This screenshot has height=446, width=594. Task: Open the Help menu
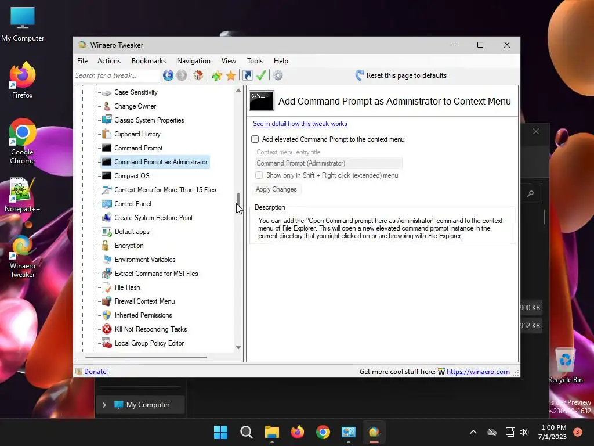[x=281, y=61]
